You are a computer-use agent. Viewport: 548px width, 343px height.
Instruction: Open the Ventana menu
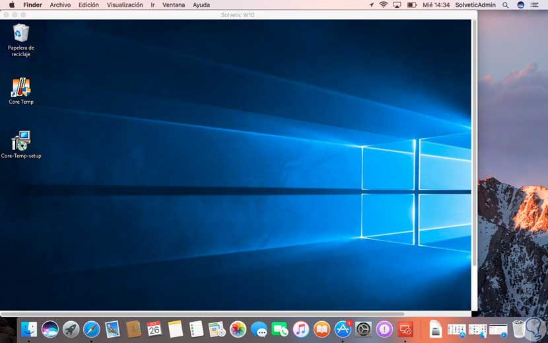click(x=174, y=5)
